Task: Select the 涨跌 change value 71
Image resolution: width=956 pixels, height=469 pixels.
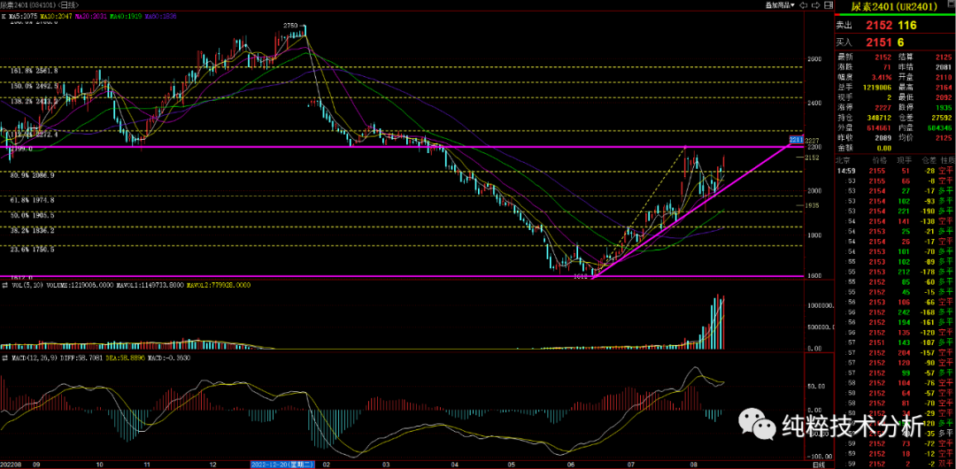Action: (886, 67)
